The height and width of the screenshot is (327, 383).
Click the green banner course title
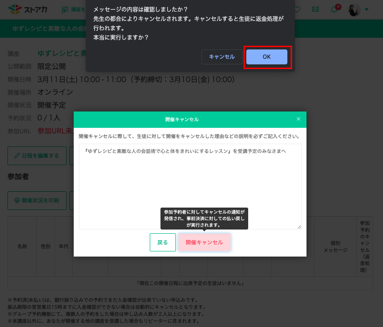click(x=49, y=28)
